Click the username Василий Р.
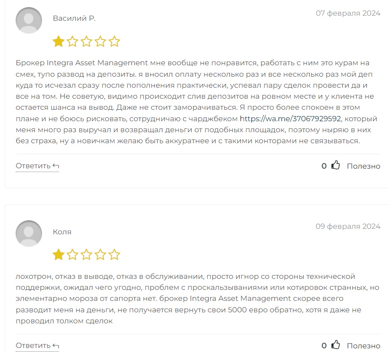 tap(74, 18)
